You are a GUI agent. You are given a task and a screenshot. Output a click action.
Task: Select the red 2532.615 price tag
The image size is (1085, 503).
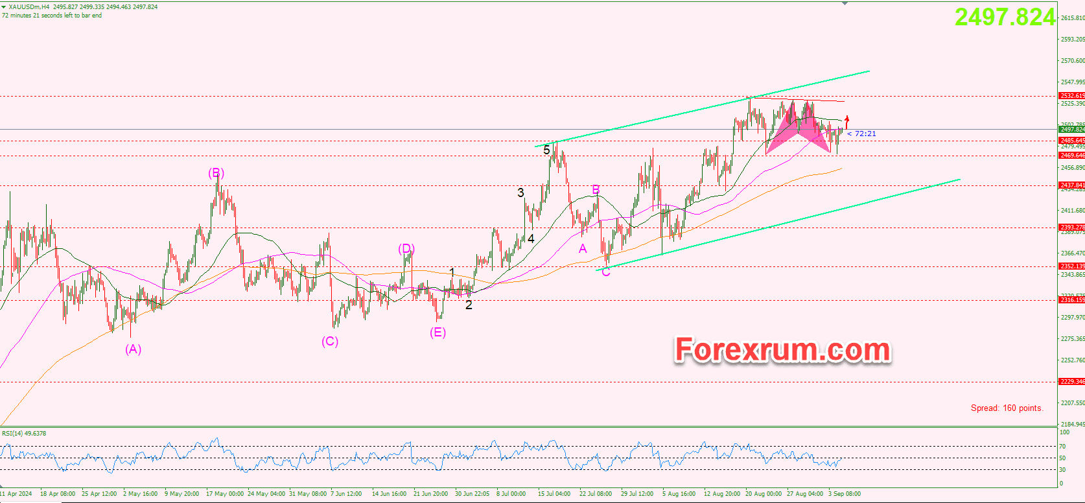pos(1072,96)
